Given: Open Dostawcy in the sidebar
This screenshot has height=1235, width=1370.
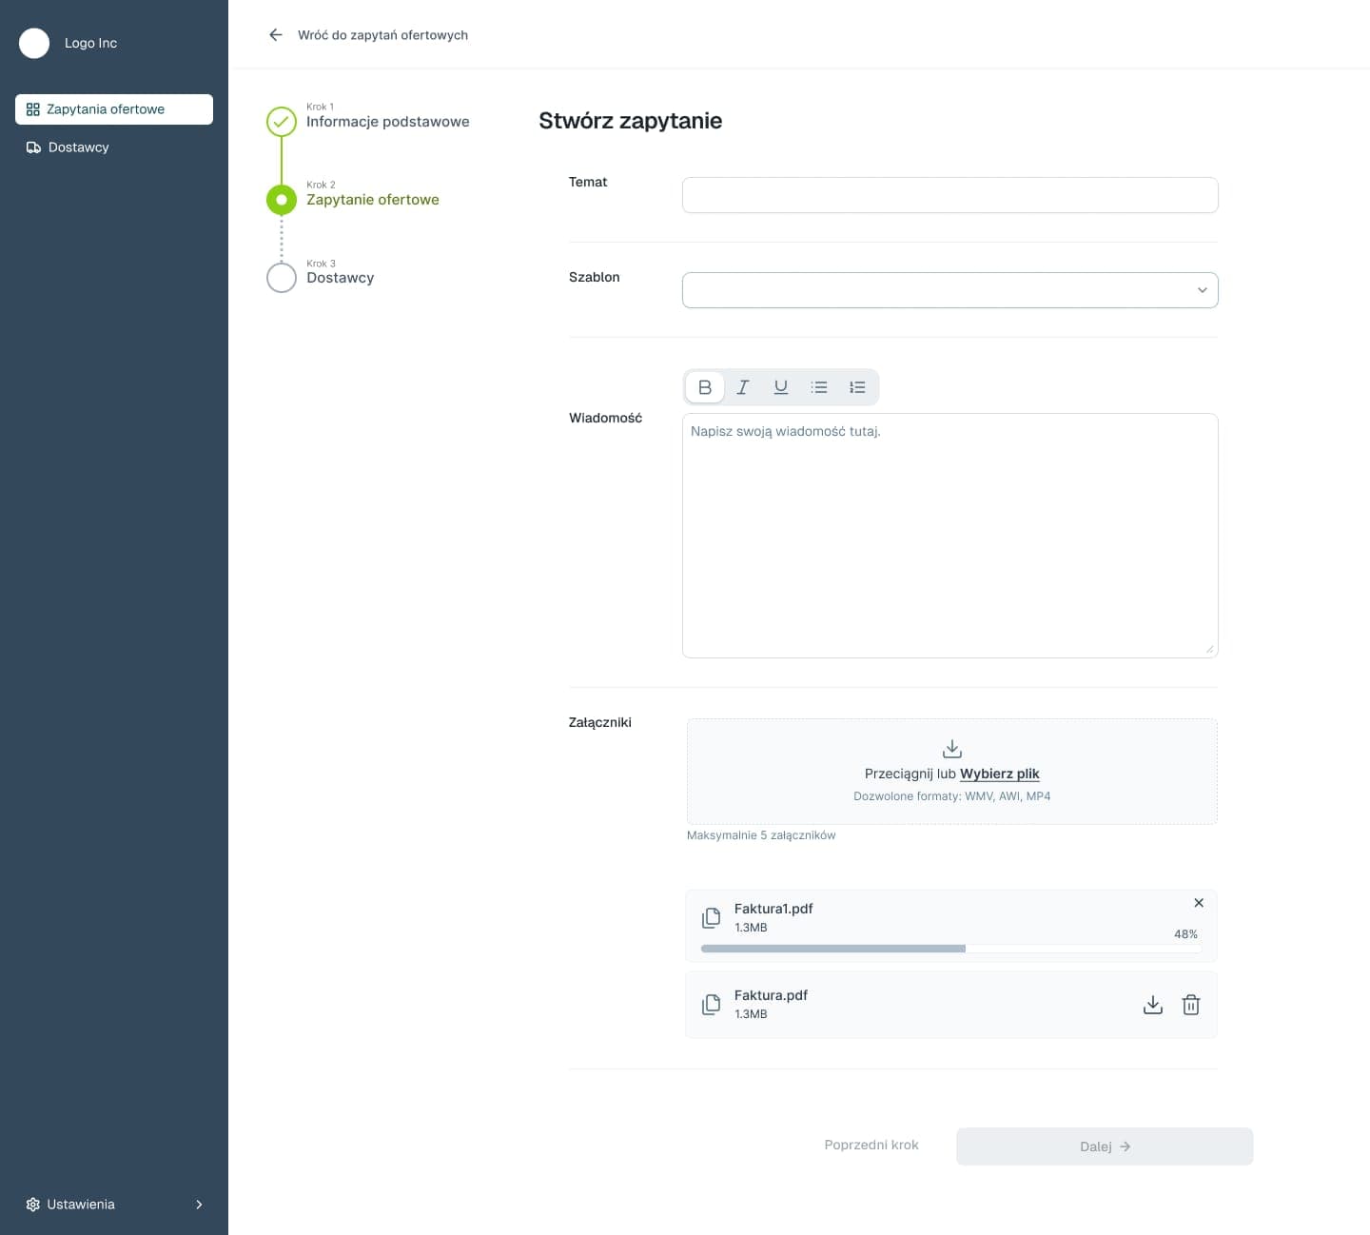Looking at the screenshot, I should [78, 147].
